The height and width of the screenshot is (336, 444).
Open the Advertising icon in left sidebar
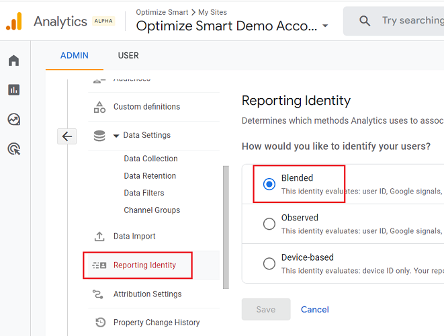pyautogui.click(x=13, y=149)
